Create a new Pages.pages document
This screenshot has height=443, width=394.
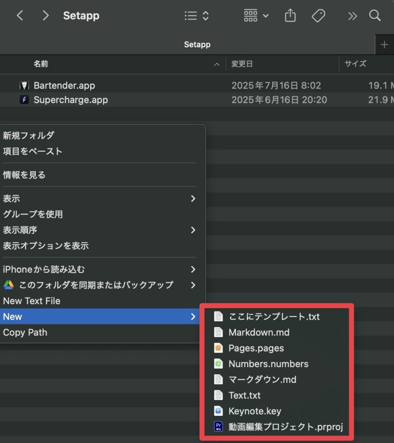click(277, 348)
